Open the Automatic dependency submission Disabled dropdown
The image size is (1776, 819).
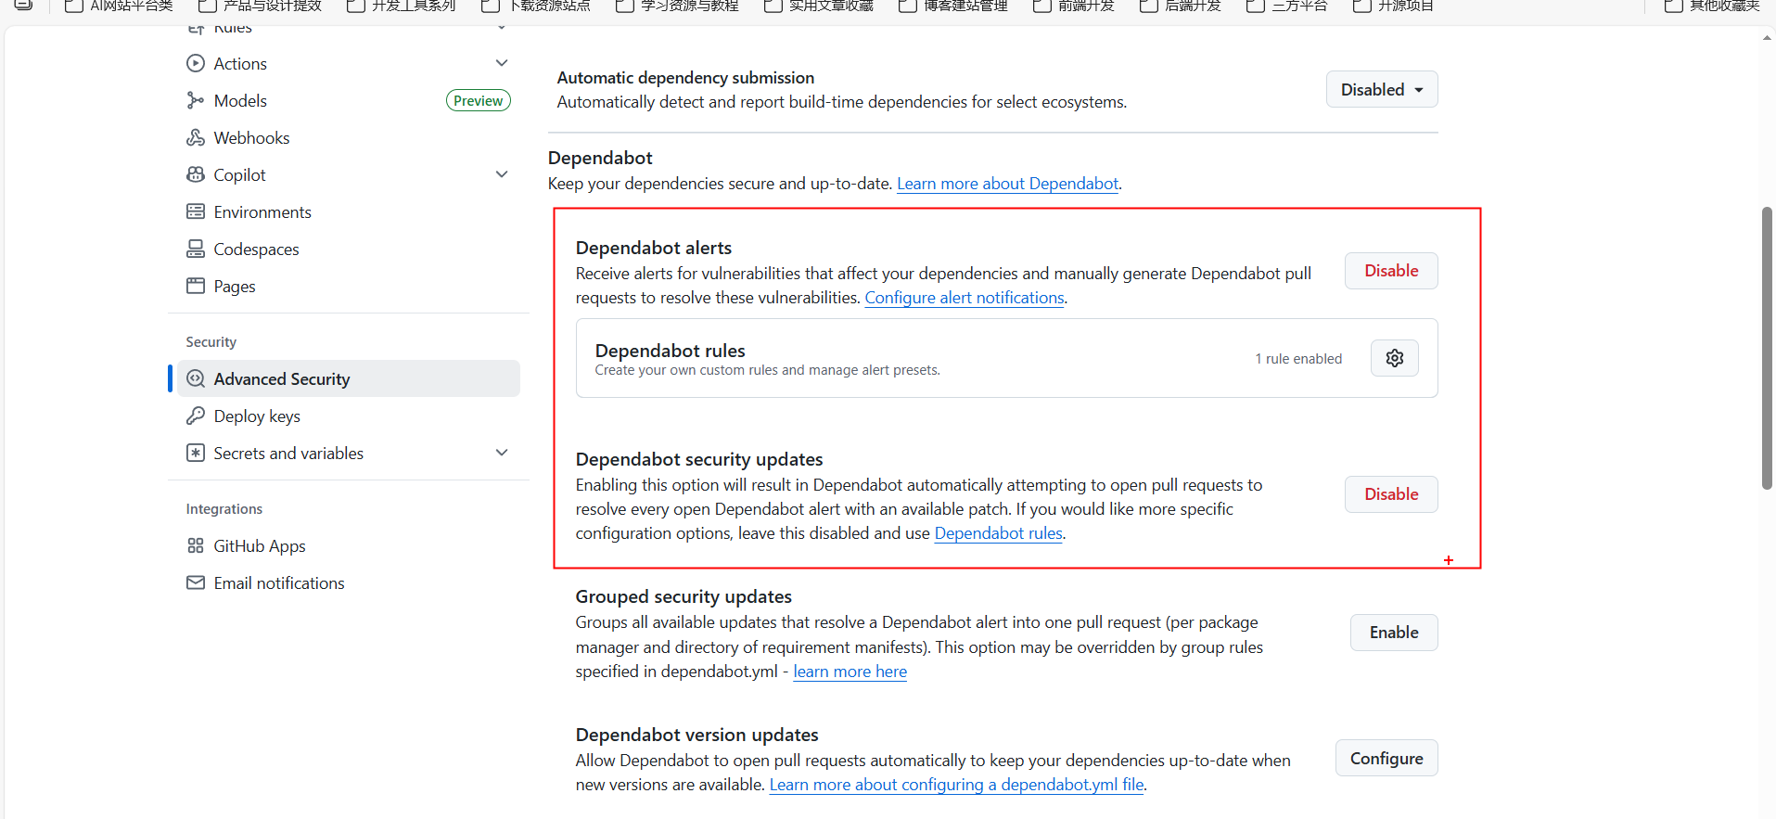coord(1381,90)
